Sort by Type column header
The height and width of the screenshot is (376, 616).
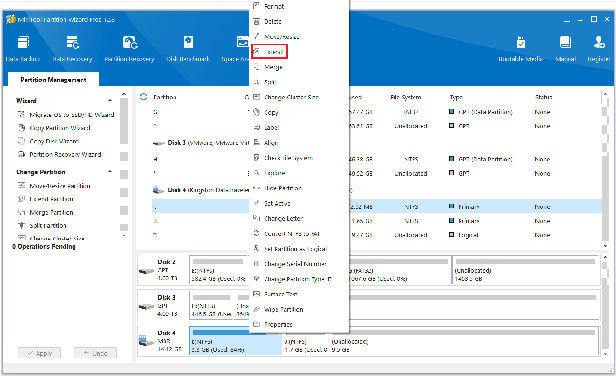point(490,97)
